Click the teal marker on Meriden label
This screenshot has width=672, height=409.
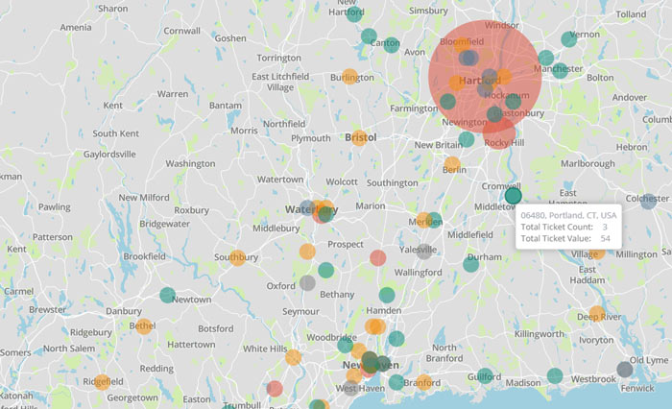[434, 220]
